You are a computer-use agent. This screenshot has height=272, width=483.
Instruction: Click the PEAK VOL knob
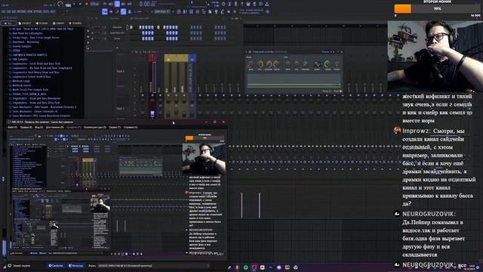tap(260, 64)
